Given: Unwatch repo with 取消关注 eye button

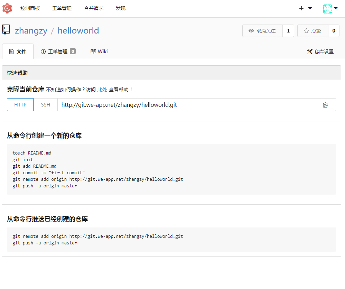Looking at the screenshot, I should point(262,31).
